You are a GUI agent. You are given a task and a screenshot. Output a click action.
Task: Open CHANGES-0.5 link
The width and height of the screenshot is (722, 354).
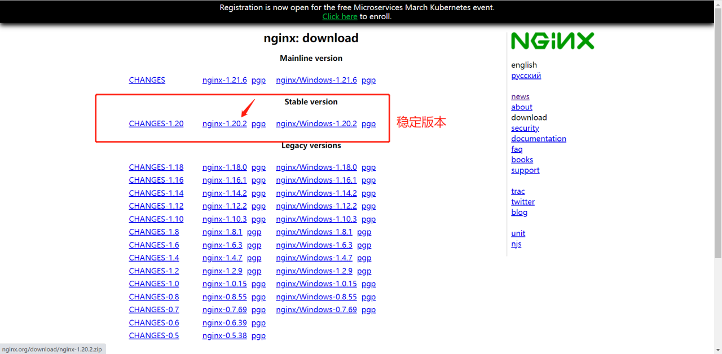(154, 335)
